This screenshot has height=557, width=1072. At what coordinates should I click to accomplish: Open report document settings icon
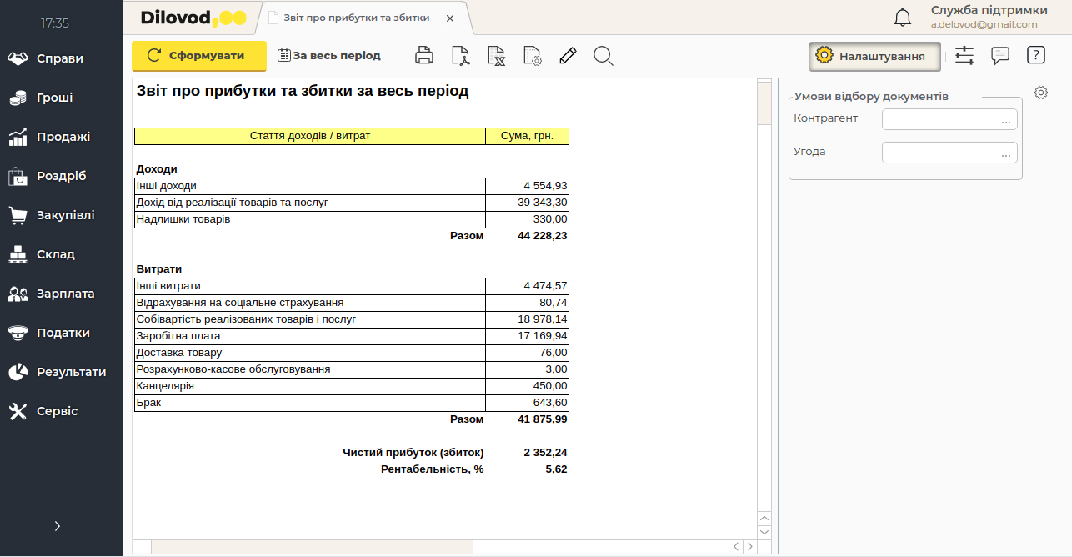click(x=532, y=56)
